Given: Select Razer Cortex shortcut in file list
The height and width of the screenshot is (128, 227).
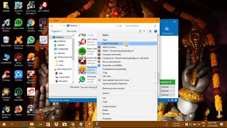Looking at the screenshot, I should [87, 51].
